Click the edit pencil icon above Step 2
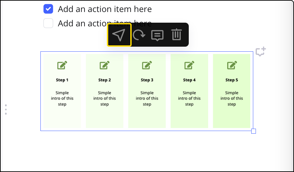294x172 pixels. 105,65
